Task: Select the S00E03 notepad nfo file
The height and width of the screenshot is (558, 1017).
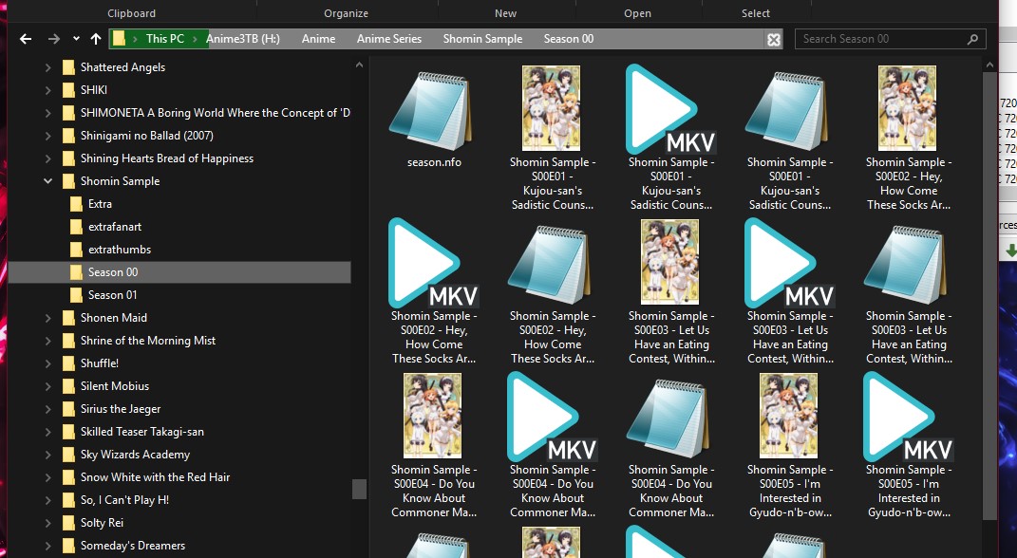Action: coord(908,264)
